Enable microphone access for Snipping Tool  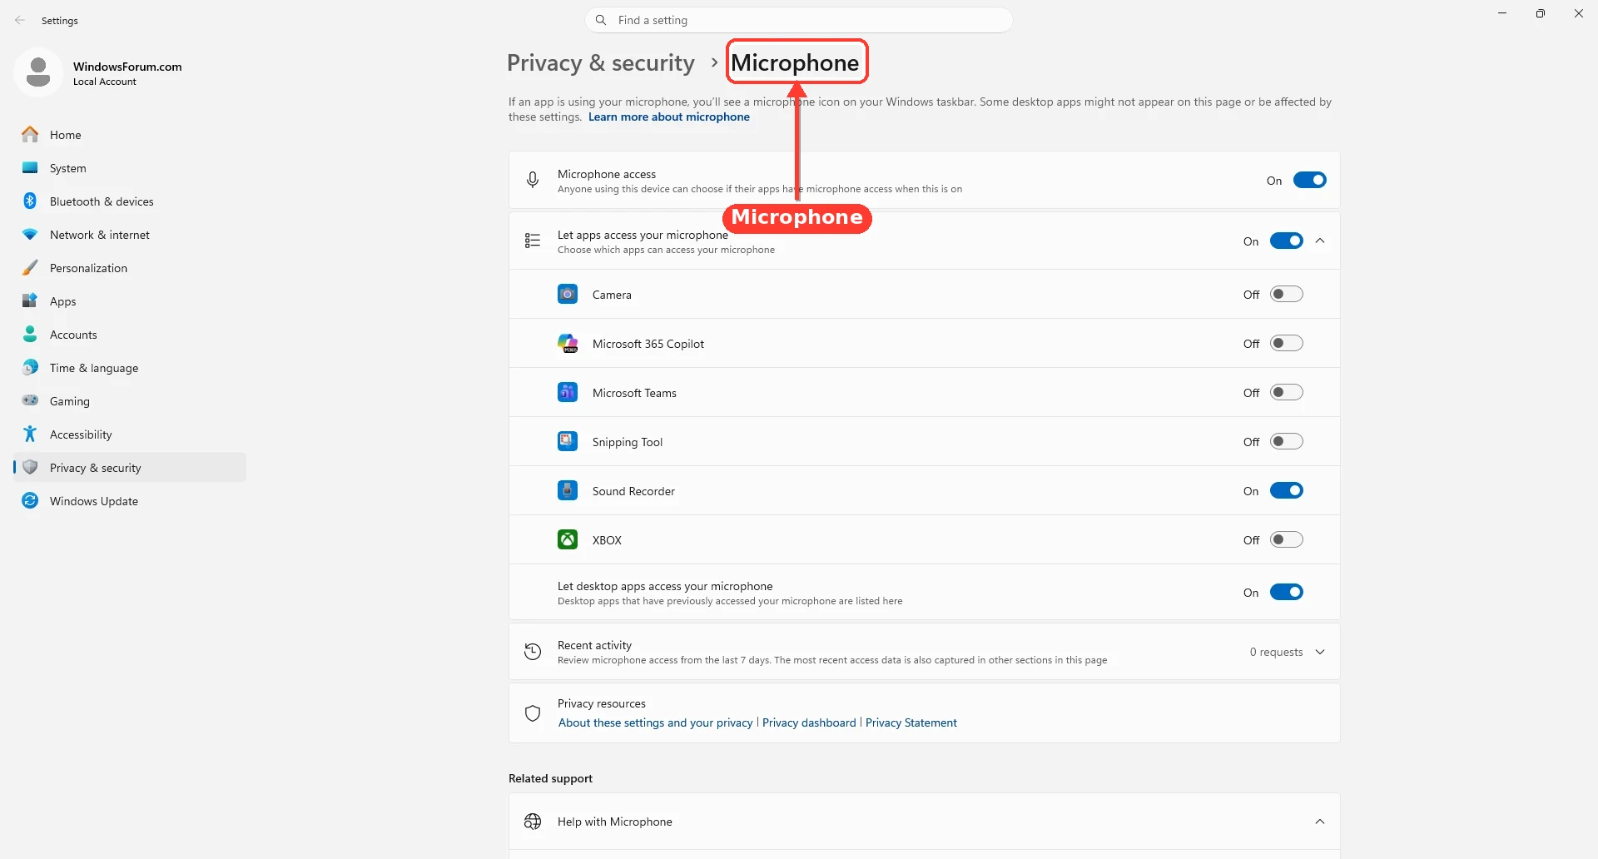[1286, 441]
